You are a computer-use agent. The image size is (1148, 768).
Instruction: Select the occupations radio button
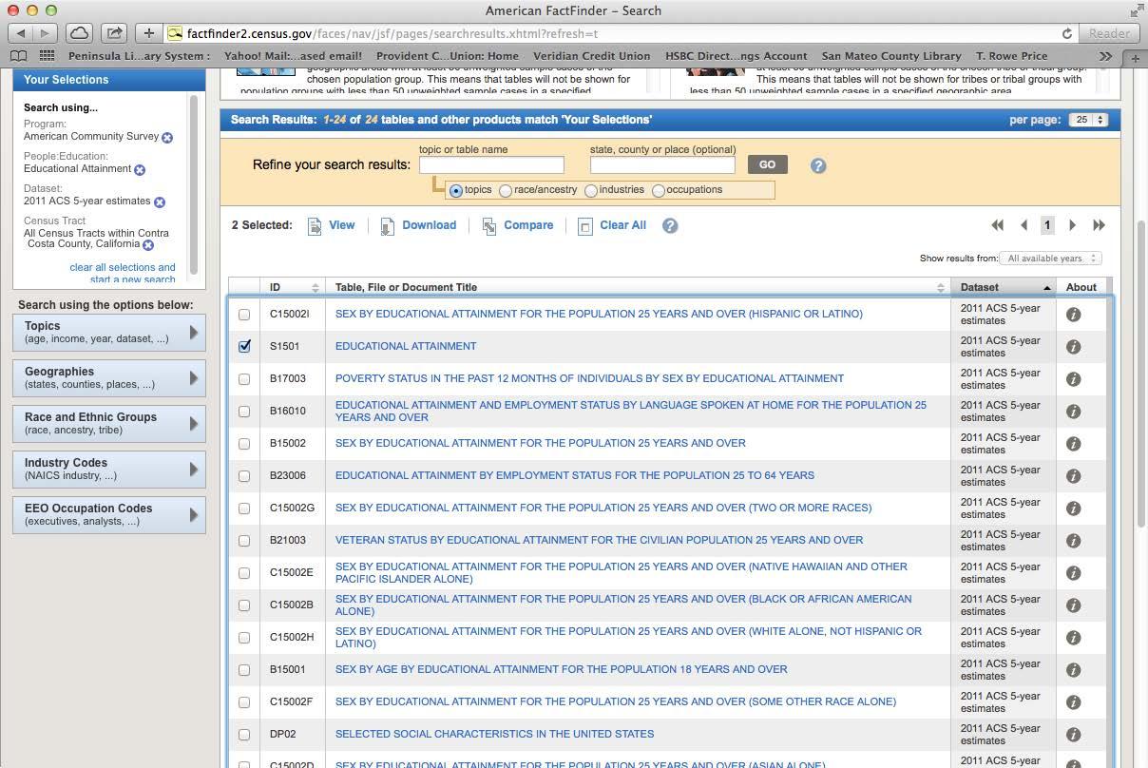point(659,191)
